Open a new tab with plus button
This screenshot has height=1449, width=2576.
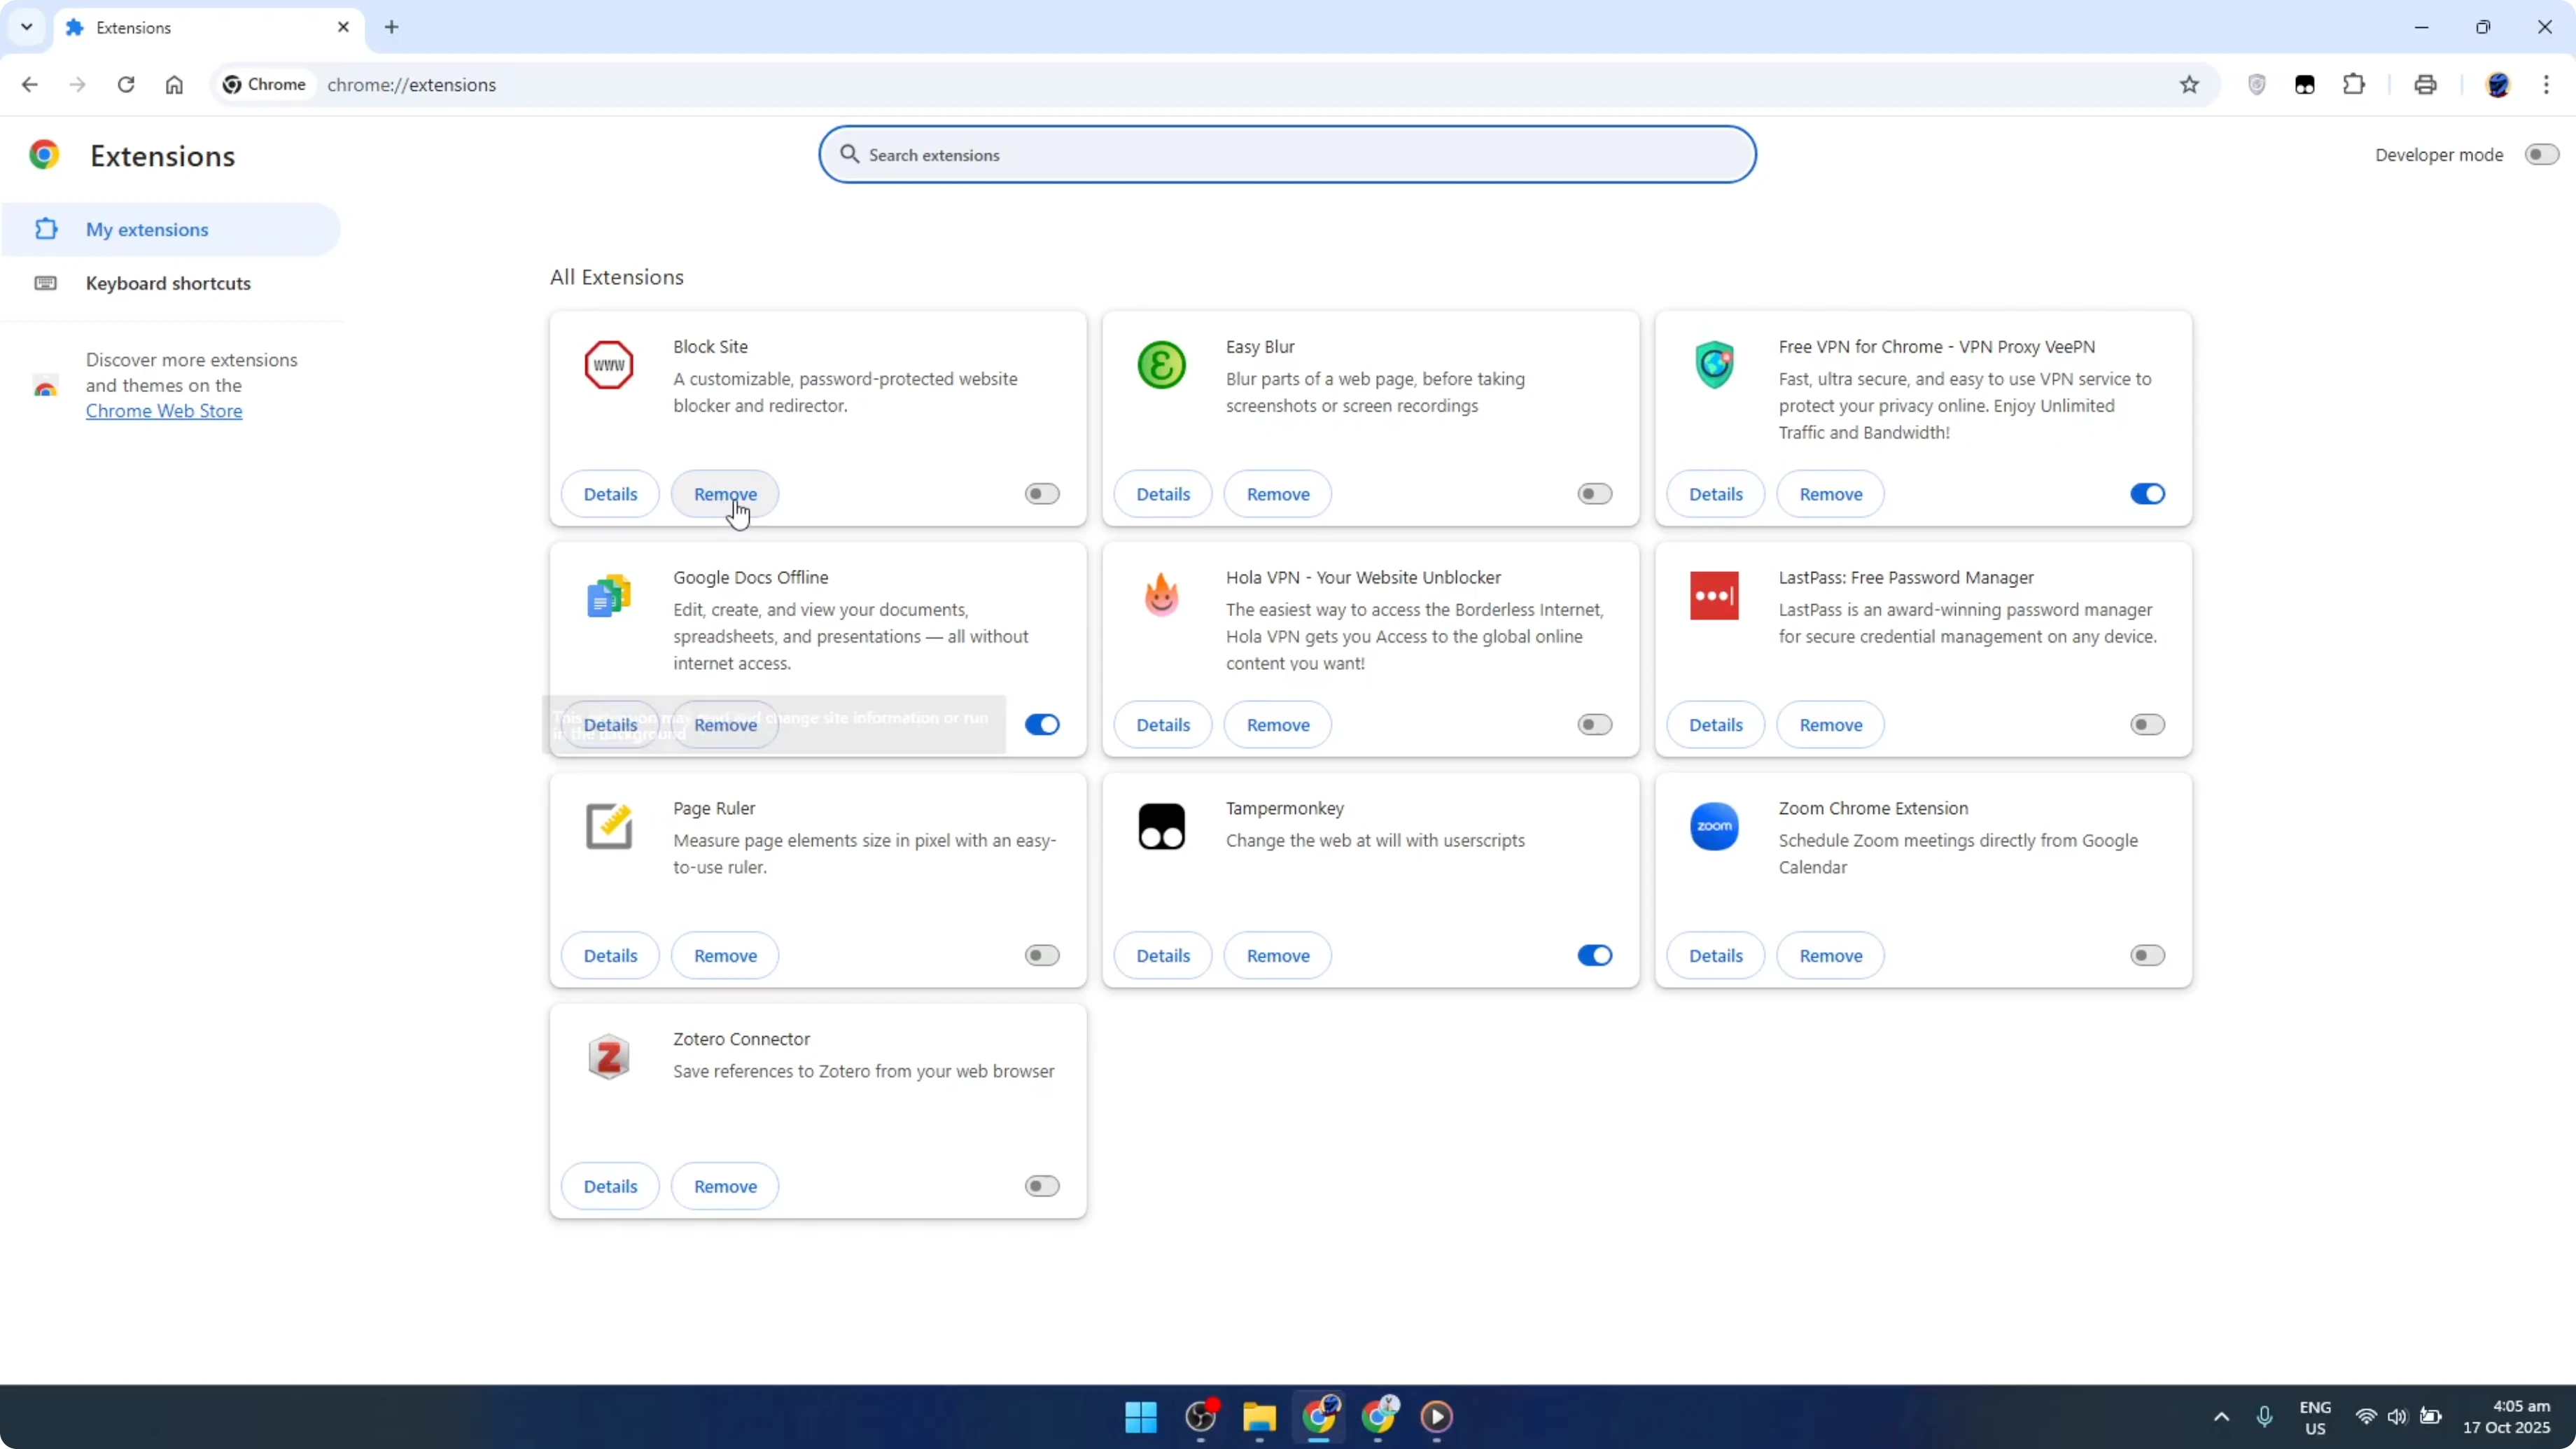click(x=391, y=27)
